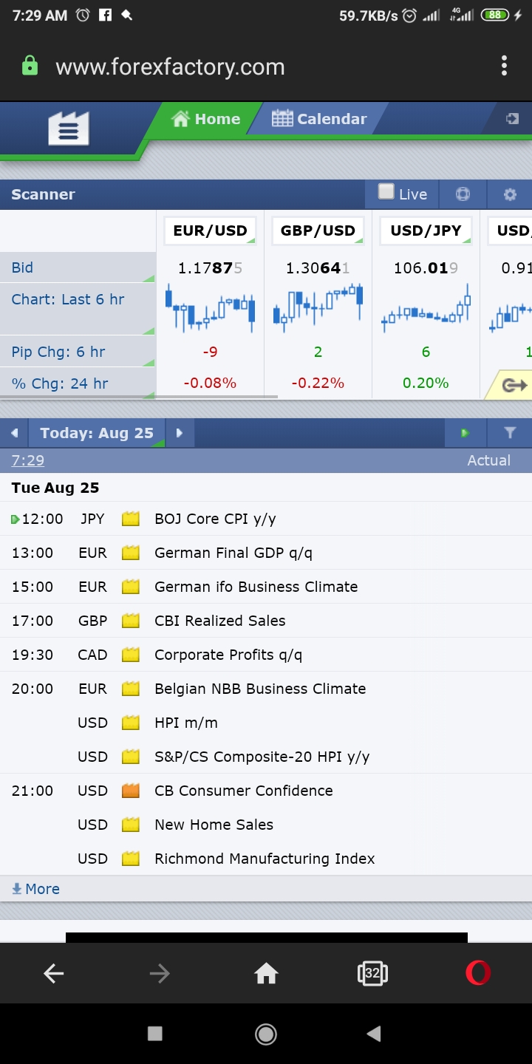This screenshot has height=1064, width=532.
Task: Click yellow impact folder for BOJ Core CPI
Action: point(131,519)
